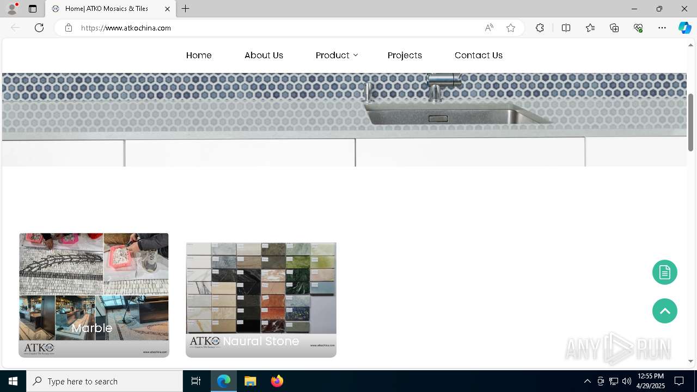Screen dimensions: 697x392
Task: Open a new browser tab
Action: 186,9
